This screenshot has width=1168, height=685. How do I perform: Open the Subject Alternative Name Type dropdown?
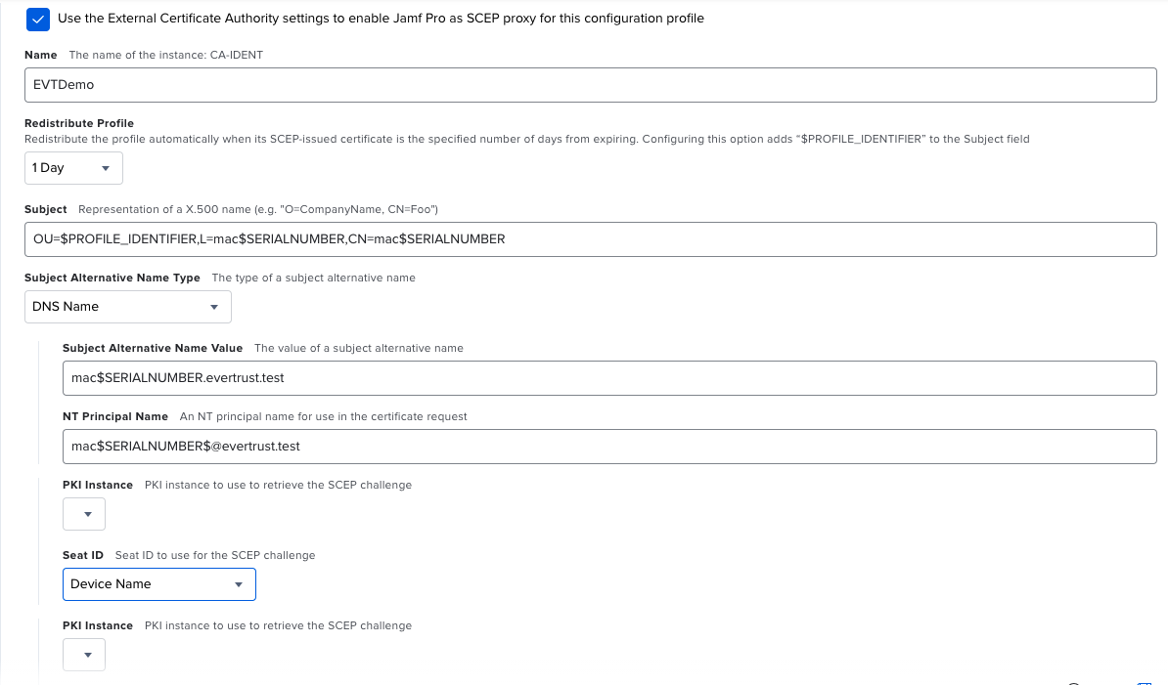point(127,306)
